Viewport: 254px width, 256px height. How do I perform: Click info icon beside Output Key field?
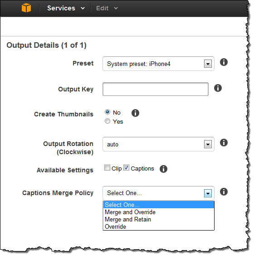click(218, 88)
